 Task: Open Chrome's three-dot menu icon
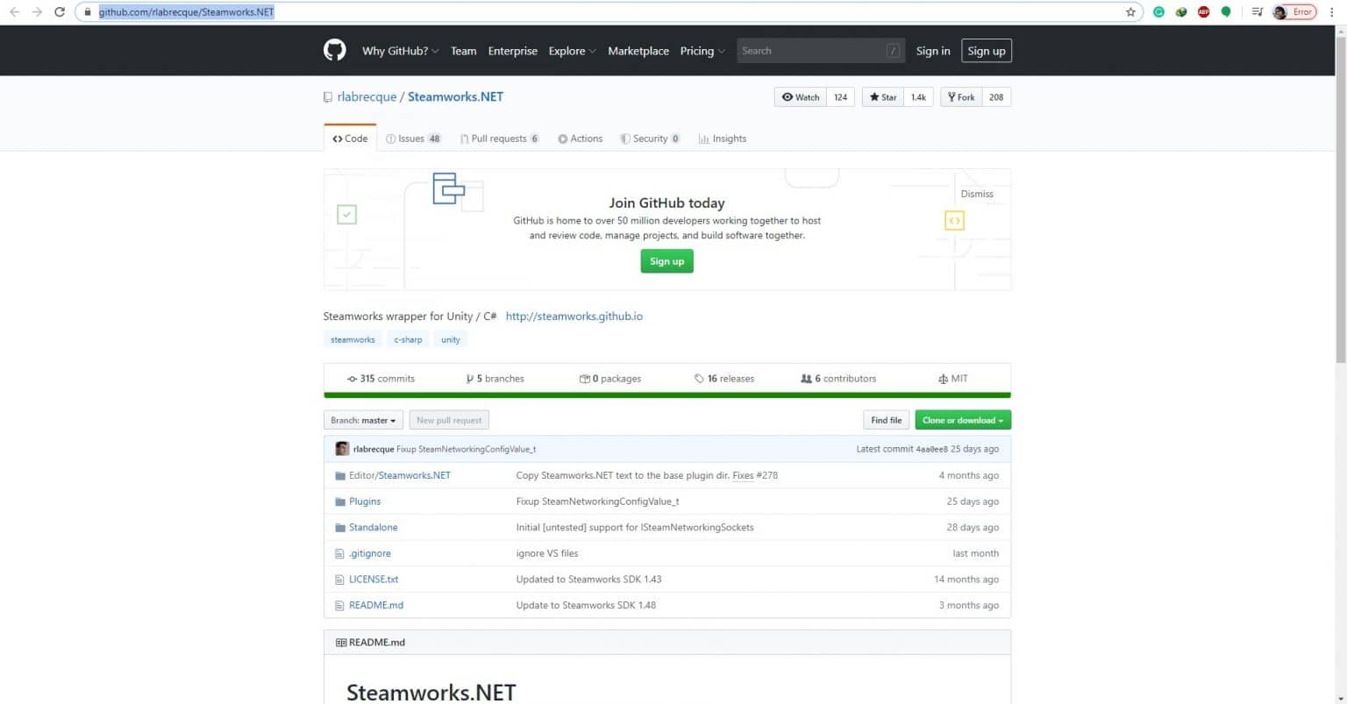(x=1331, y=12)
